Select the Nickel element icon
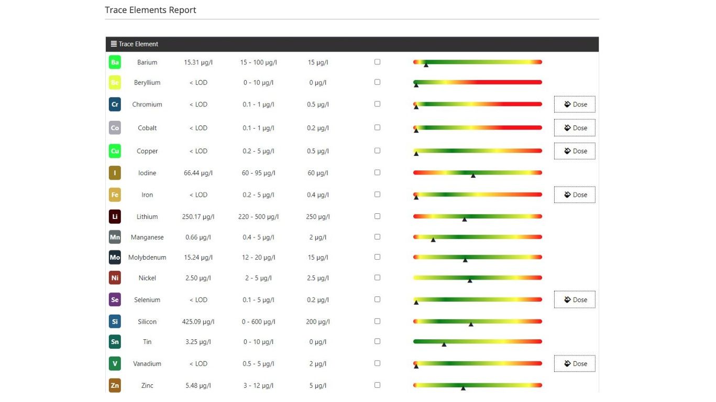Screen dimensions: 716x402 115,278
